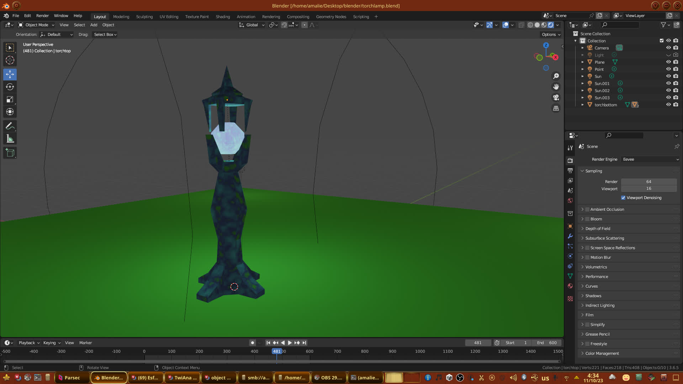Image resolution: width=683 pixels, height=384 pixels.
Task: Toggle camera view icon in viewport
Action: click(556, 97)
